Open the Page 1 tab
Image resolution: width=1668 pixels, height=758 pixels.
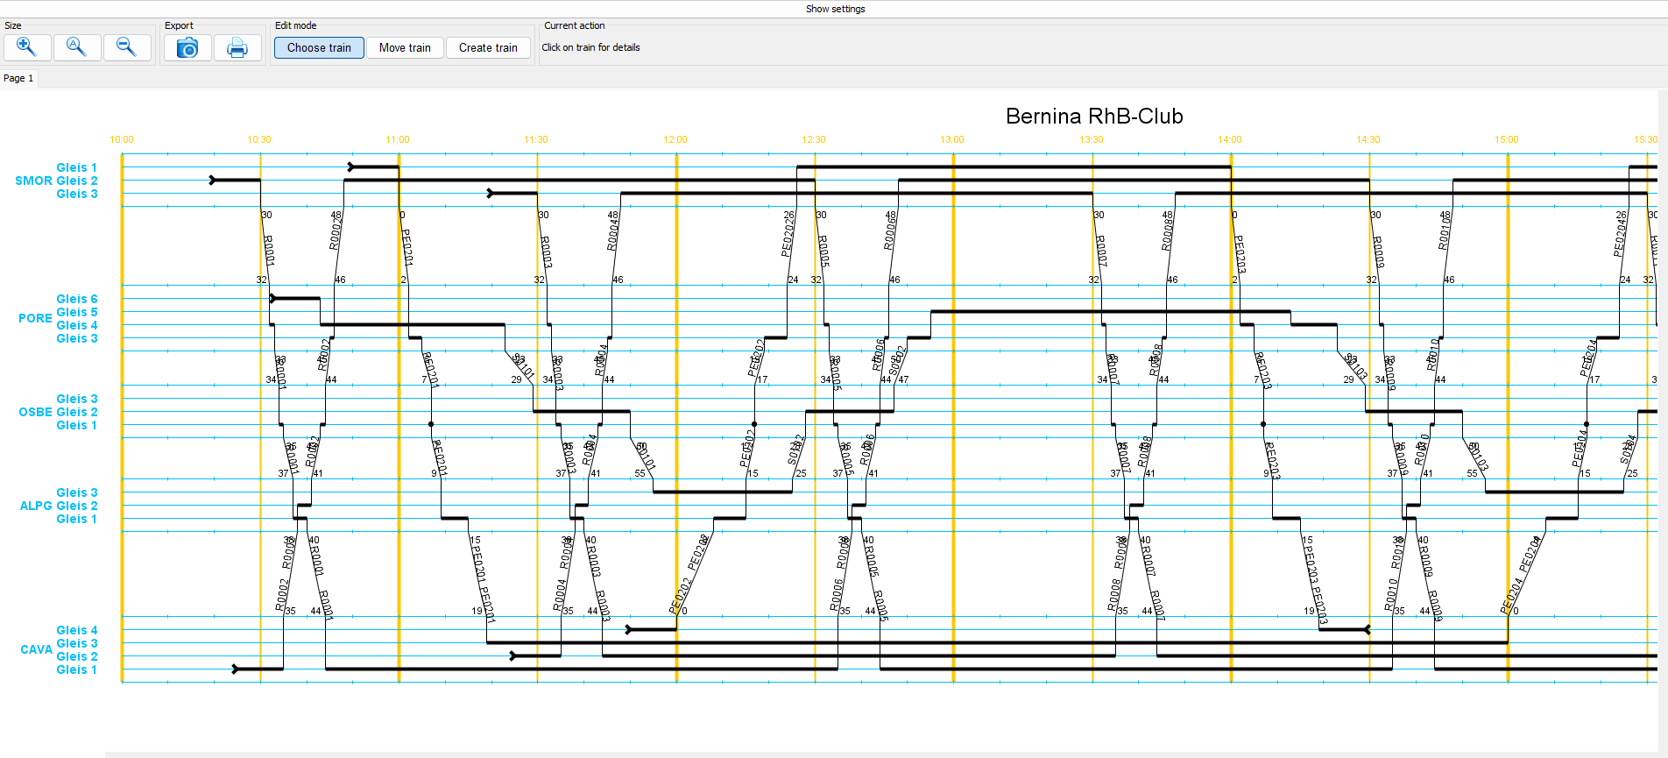click(18, 78)
